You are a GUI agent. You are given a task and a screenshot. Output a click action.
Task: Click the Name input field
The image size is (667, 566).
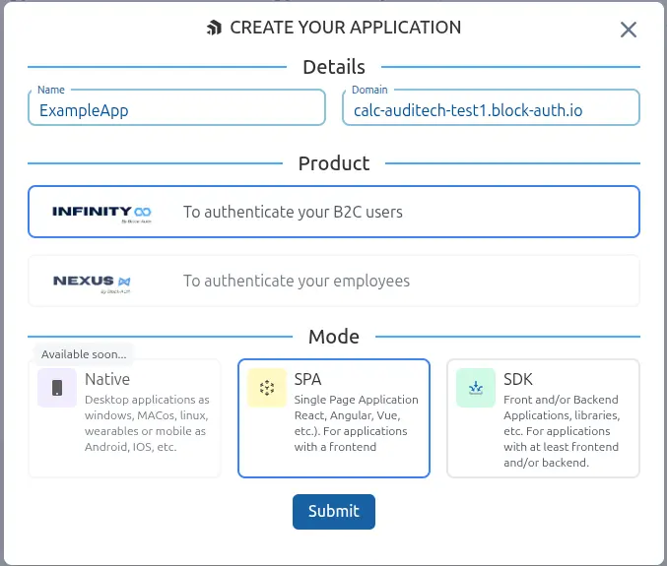177,107
